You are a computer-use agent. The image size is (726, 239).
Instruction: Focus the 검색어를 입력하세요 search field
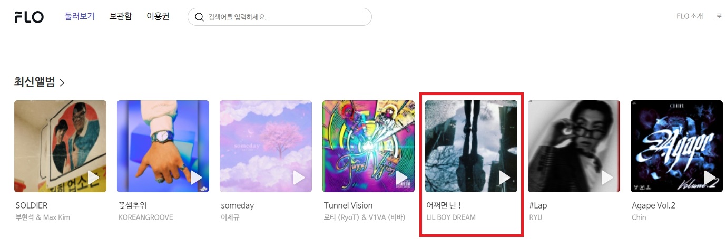tap(280, 17)
